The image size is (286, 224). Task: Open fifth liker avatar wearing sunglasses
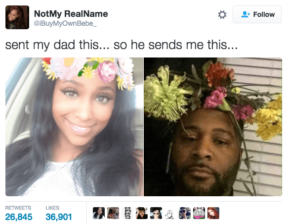(x=156, y=213)
